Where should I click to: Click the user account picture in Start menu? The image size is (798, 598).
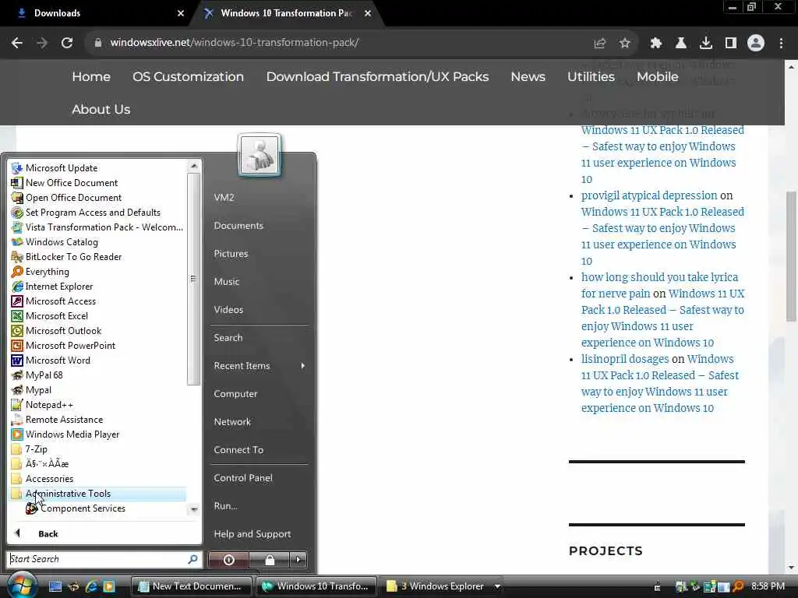260,155
